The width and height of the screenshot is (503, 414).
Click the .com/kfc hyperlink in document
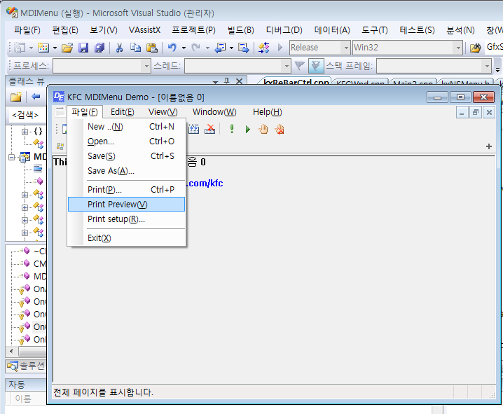[x=205, y=183]
